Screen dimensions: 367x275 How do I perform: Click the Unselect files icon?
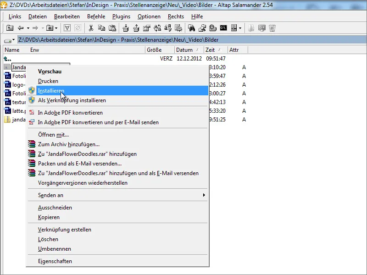[x=78, y=28]
